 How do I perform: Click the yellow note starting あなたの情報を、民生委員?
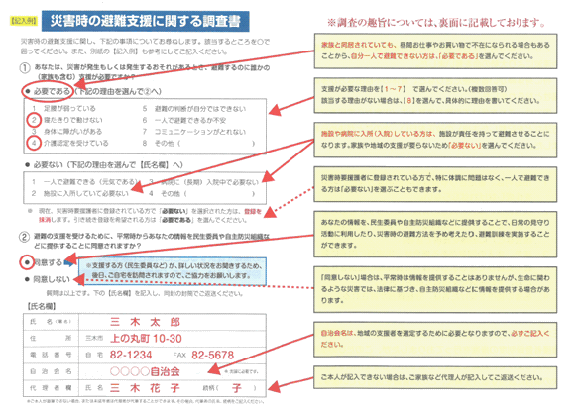click(435, 234)
